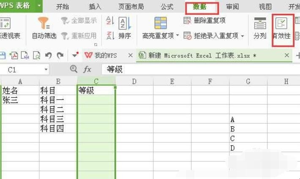
Task: Open the 页面布局 ribbon tab
Action: tap(131, 7)
